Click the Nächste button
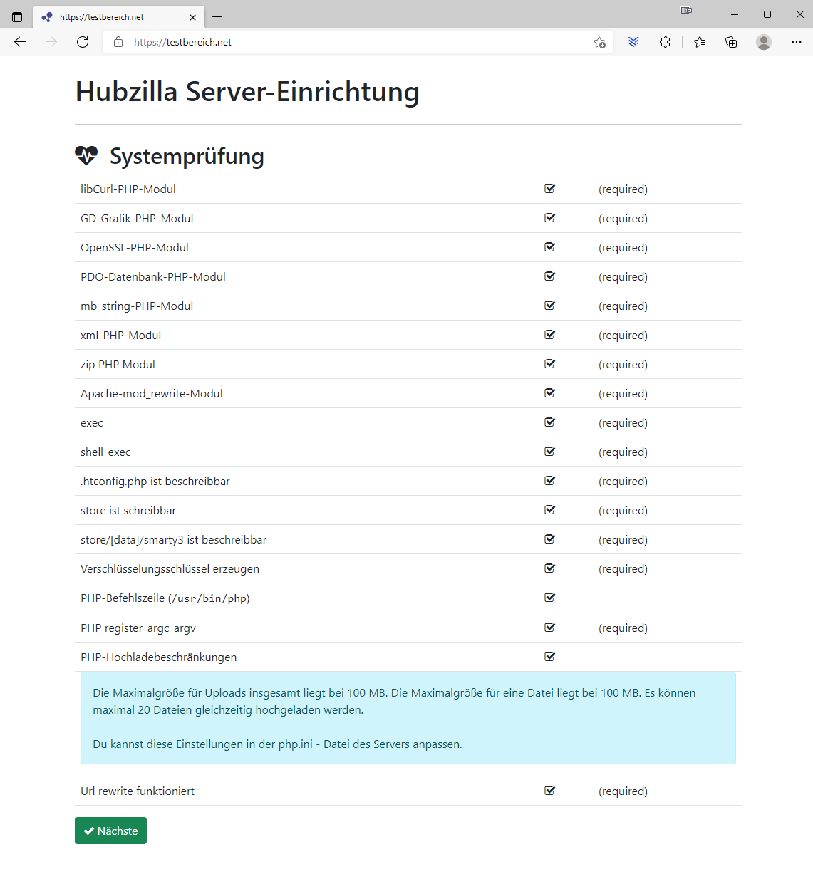 click(x=110, y=831)
